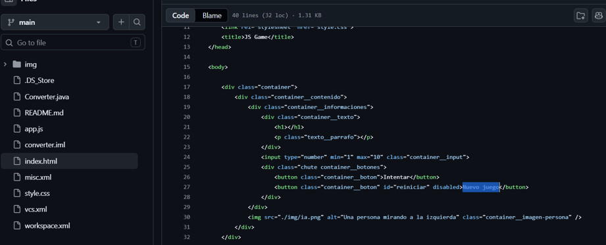This screenshot has height=245, width=606.
Task: Switch to the Code tab
Action: tap(180, 15)
